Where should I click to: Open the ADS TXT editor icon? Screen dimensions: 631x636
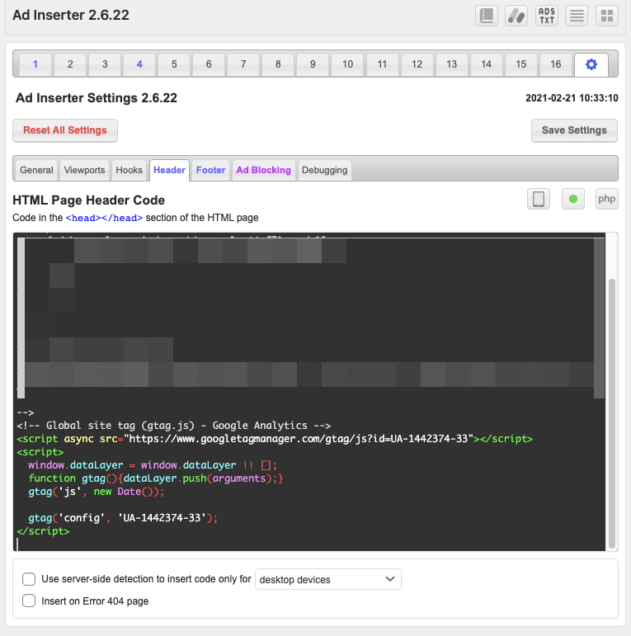tap(547, 16)
